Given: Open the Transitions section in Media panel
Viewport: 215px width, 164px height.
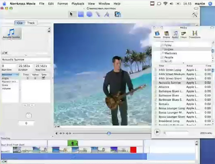Looking at the screenshot, I should click(195, 34).
